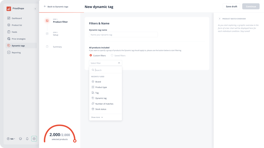Go to Dashboard menu item
The height and width of the screenshot is (148, 264).
21,18
